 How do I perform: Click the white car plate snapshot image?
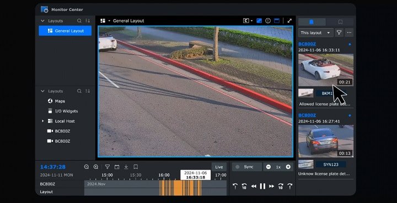(306, 93)
